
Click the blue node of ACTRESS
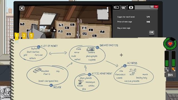[x=125, y=66]
